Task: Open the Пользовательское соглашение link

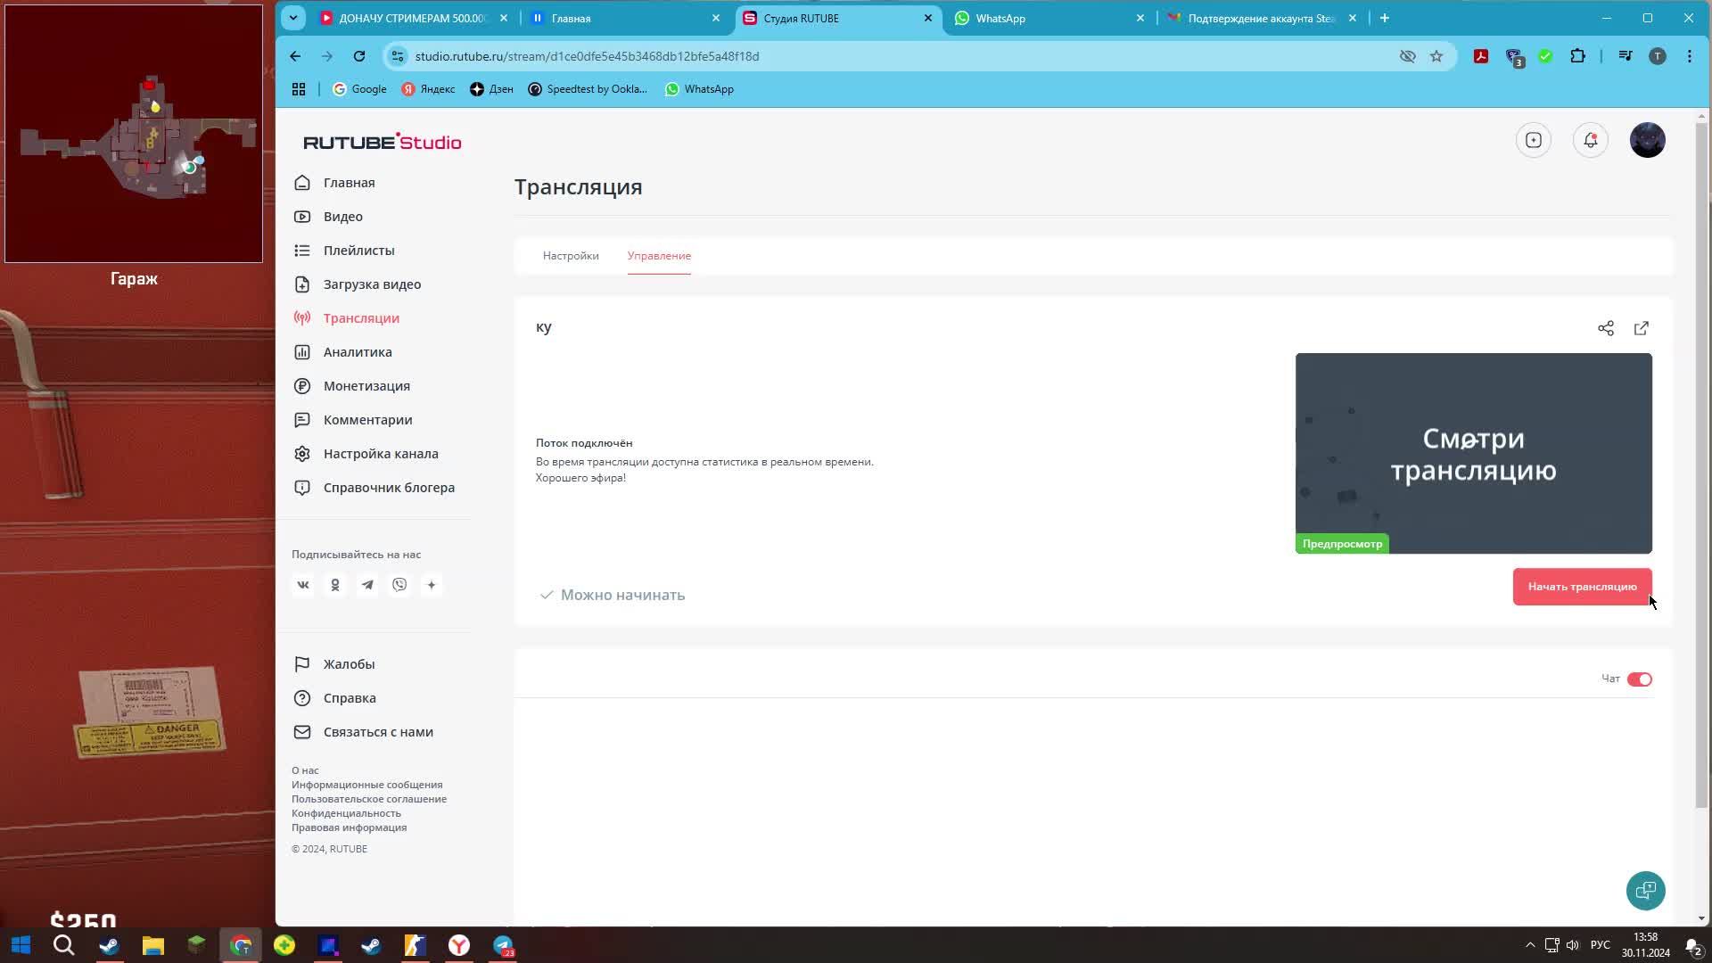Action: [x=368, y=799]
